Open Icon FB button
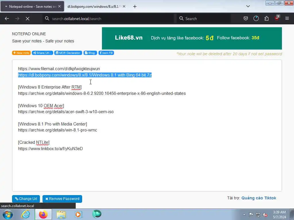Image resolution: width=294 pixels, height=220 pixels. click(x=106, y=53)
